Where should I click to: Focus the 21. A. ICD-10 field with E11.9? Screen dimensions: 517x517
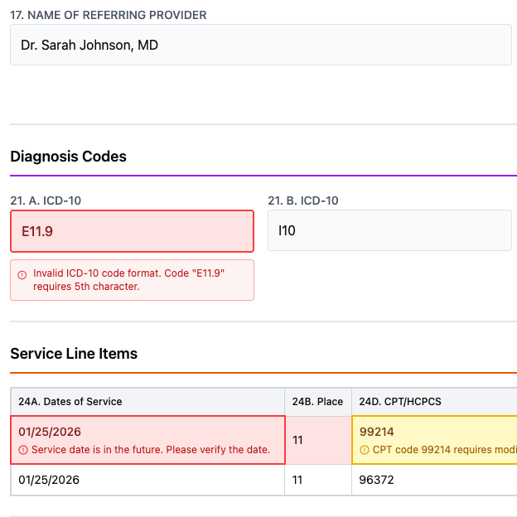pyautogui.click(x=132, y=231)
